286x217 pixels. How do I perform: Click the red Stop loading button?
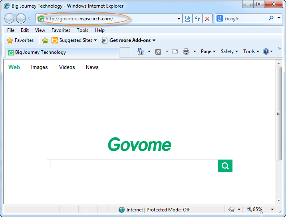pyautogui.click(x=207, y=19)
